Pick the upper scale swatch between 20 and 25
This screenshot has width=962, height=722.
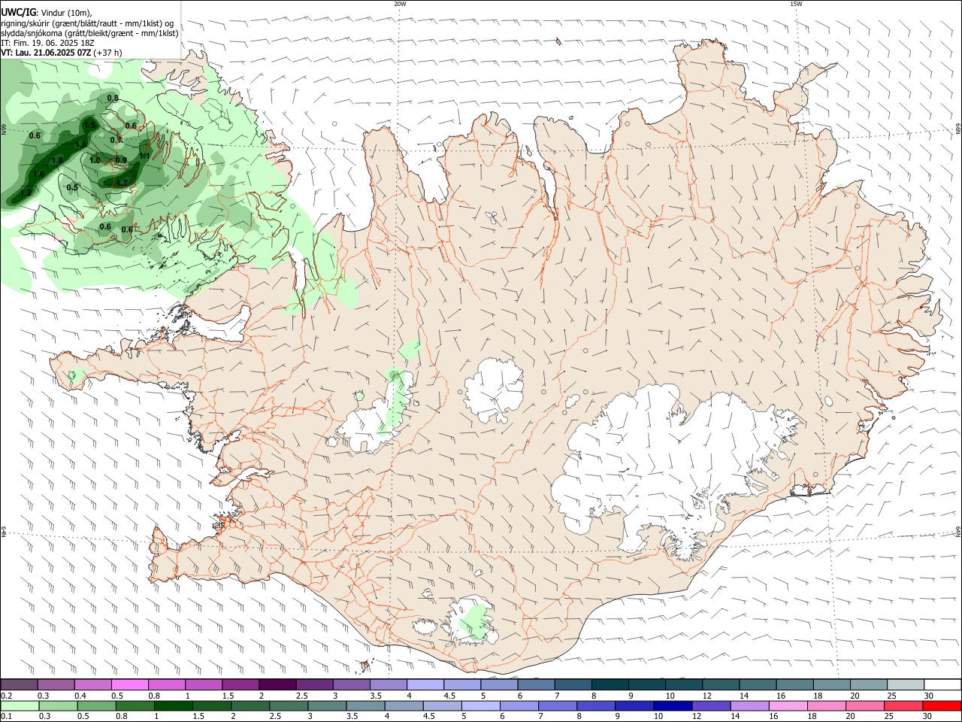pyautogui.click(x=868, y=684)
